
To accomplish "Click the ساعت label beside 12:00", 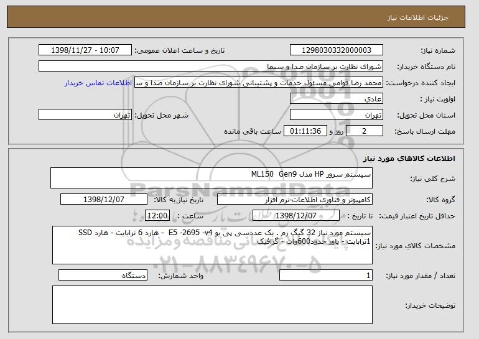I will (x=190, y=216).
